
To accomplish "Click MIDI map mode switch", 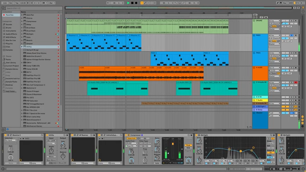I will coord(291,3).
